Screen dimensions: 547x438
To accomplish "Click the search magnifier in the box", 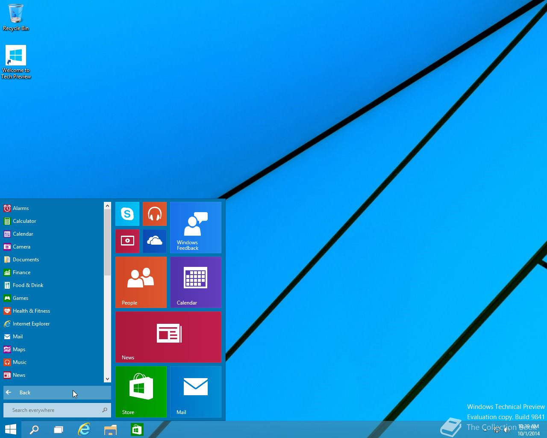I will [105, 410].
